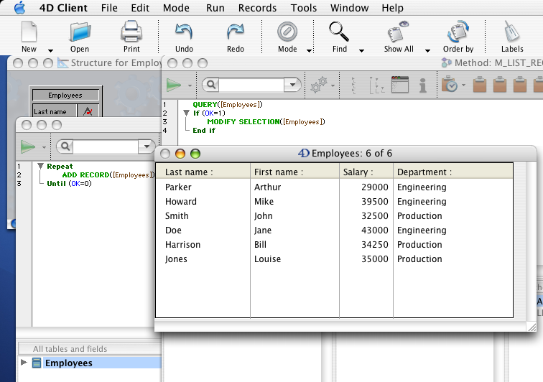Click the New toolbar icon

pyautogui.click(x=29, y=33)
